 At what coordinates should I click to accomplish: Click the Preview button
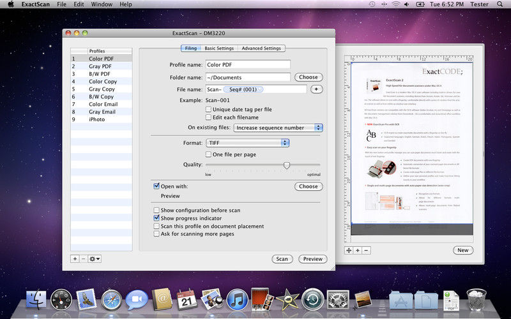click(x=313, y=259)
